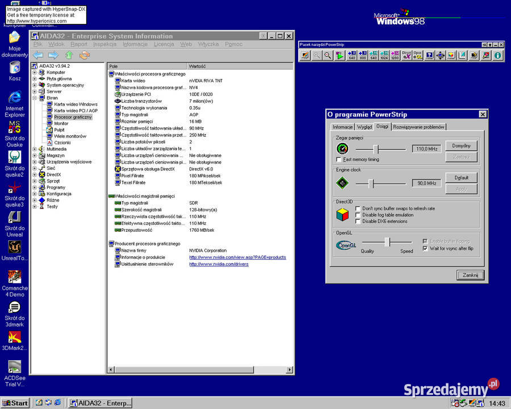Enable Fast memory timing checkbox
Viewport: 511px width, 409px height.
[339, 160]
